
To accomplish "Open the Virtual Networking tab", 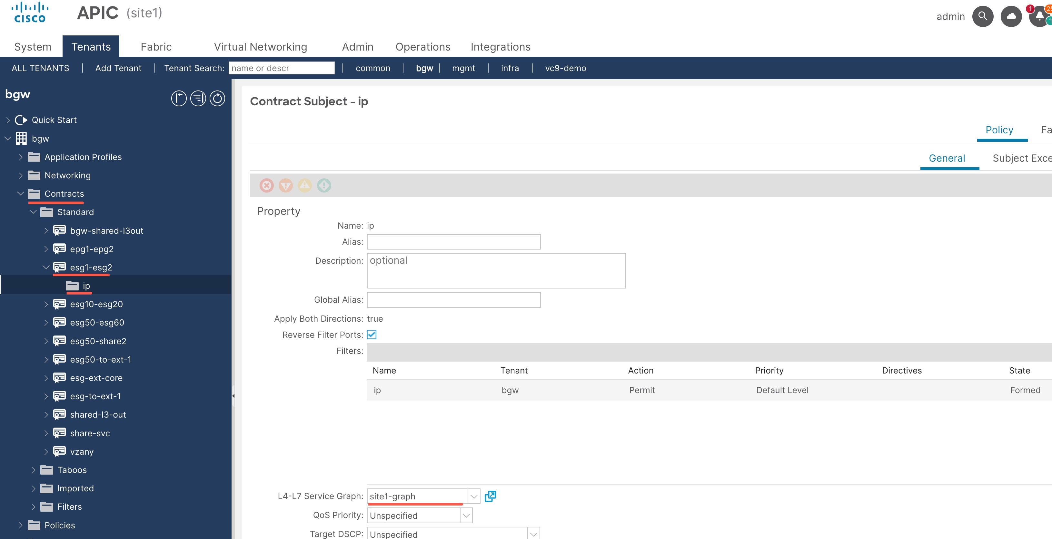I will tap(261, 47).
